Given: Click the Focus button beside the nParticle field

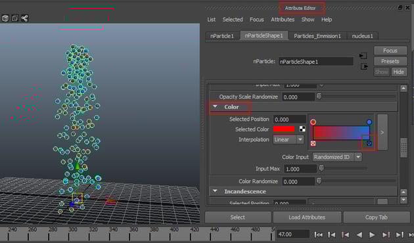Looking at the screenshot, I should 390,51.
